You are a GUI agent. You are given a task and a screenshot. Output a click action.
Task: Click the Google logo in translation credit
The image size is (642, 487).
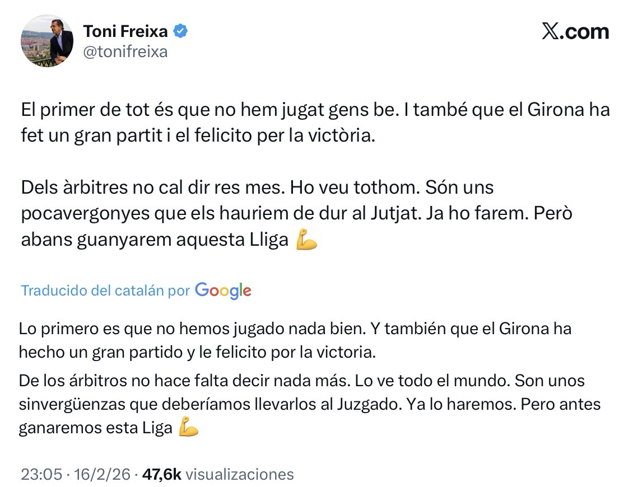pos(223,291)
